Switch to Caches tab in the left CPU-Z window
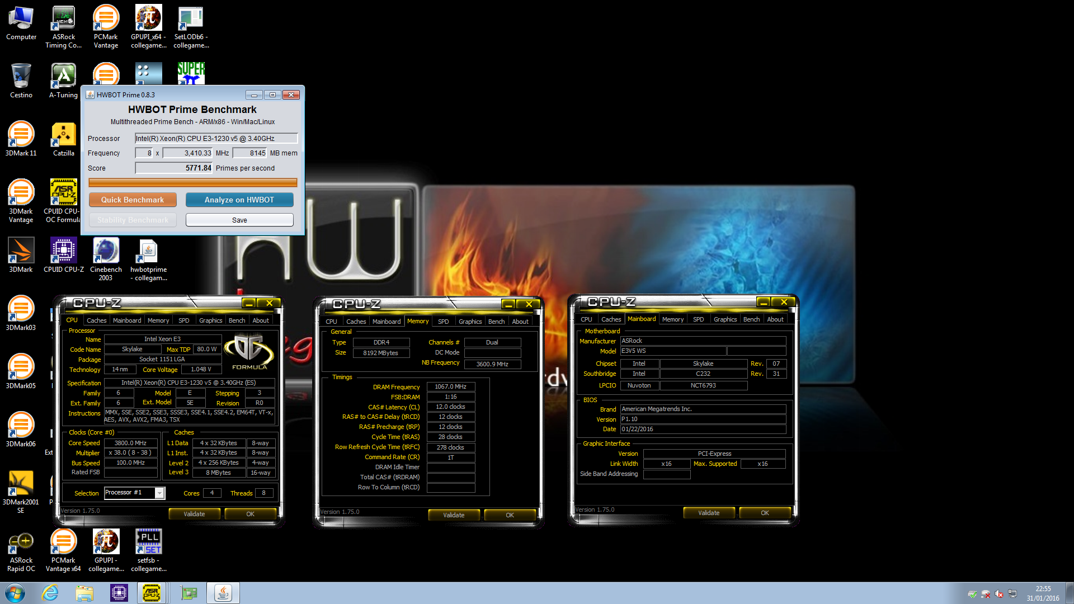Viewport: 1074px width, 604px height. [x=96, y=320]
